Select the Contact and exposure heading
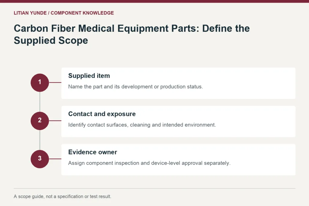The height and width of the screenshot is (206, 309). coord(102,114)
